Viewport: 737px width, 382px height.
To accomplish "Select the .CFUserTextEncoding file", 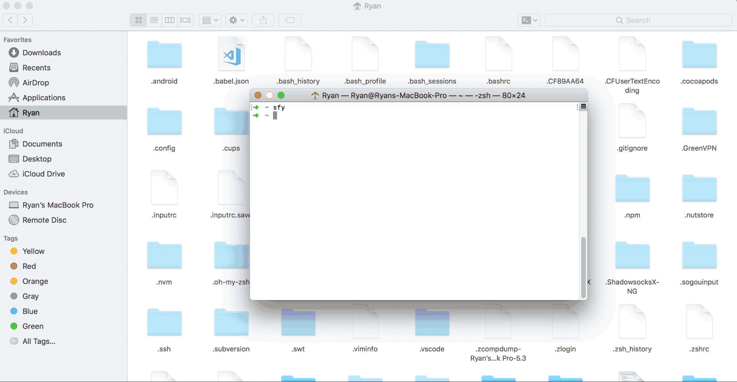I will click(632, 54).
